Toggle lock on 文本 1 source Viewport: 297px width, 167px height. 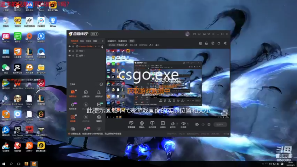point(73,51)
